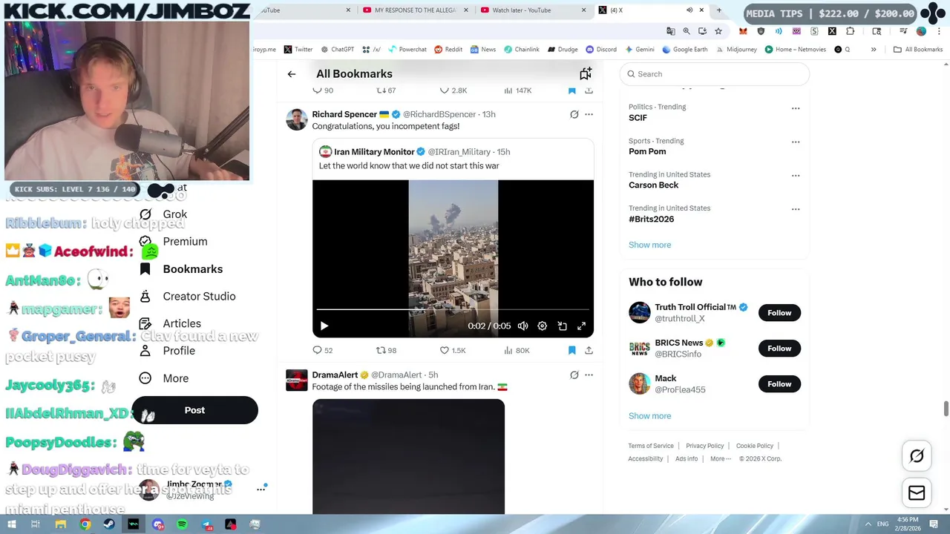The height and width of the screenshot is (534, 950).
Task: Expand the footer More menu
Action: tap(720, 458)
